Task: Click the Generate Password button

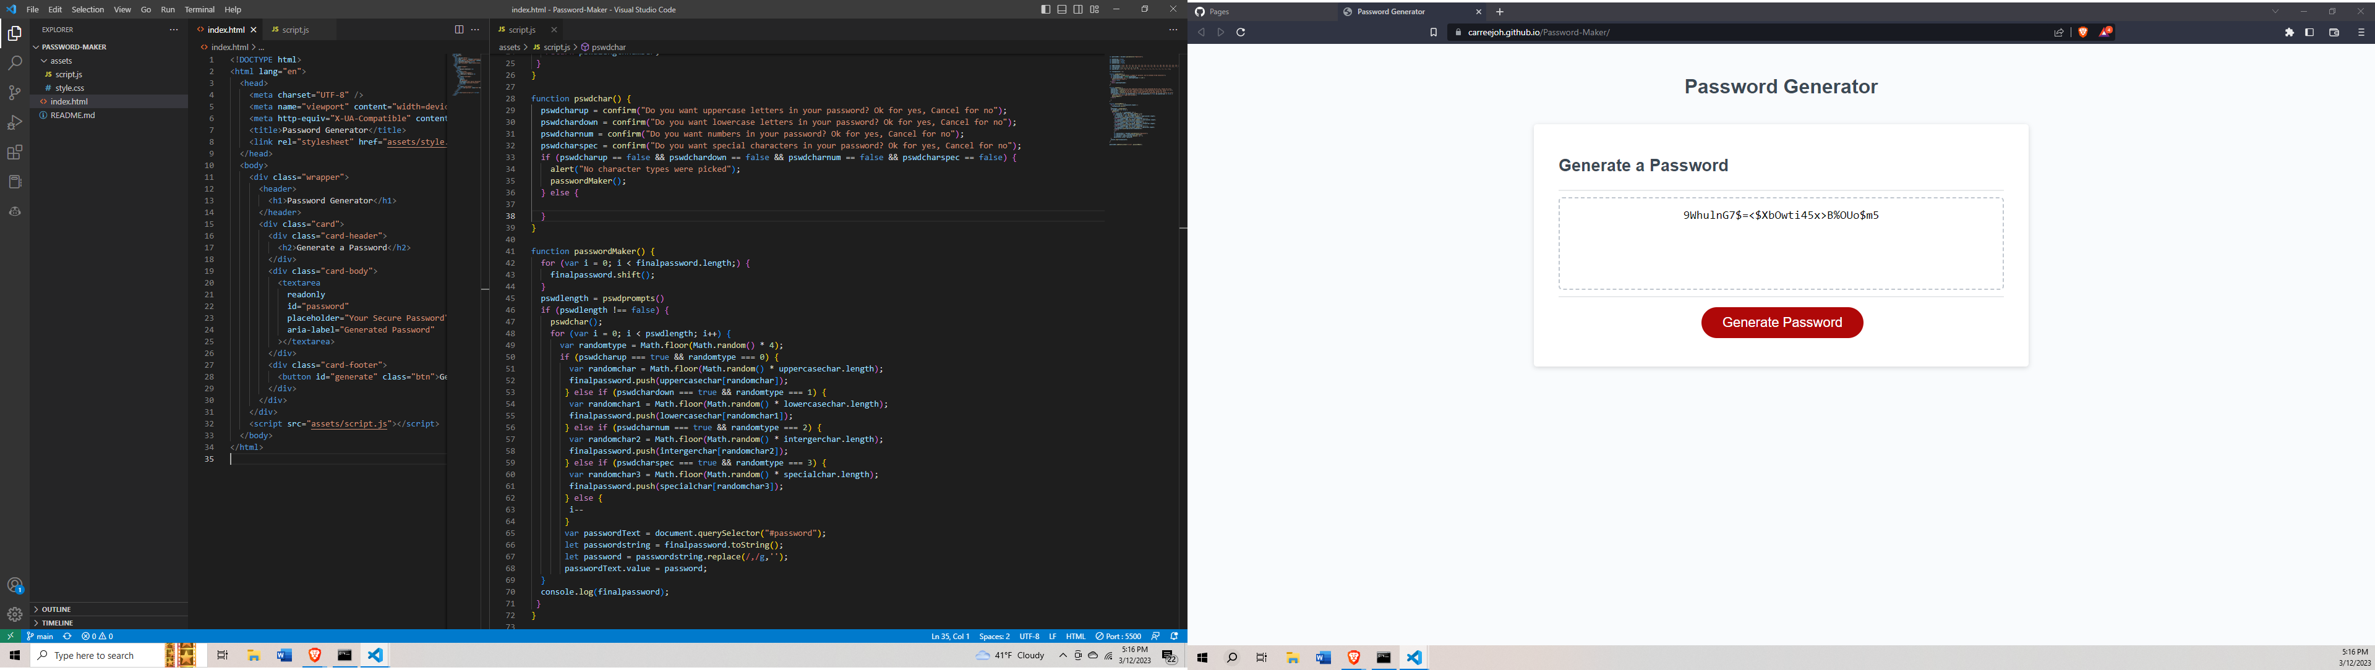Action: click(x=1781, y=323)
